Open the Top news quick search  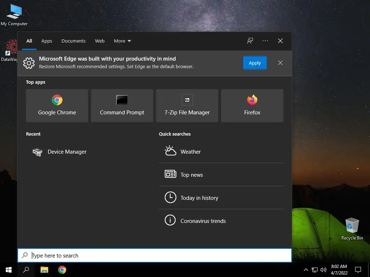(x=221, y=175)
